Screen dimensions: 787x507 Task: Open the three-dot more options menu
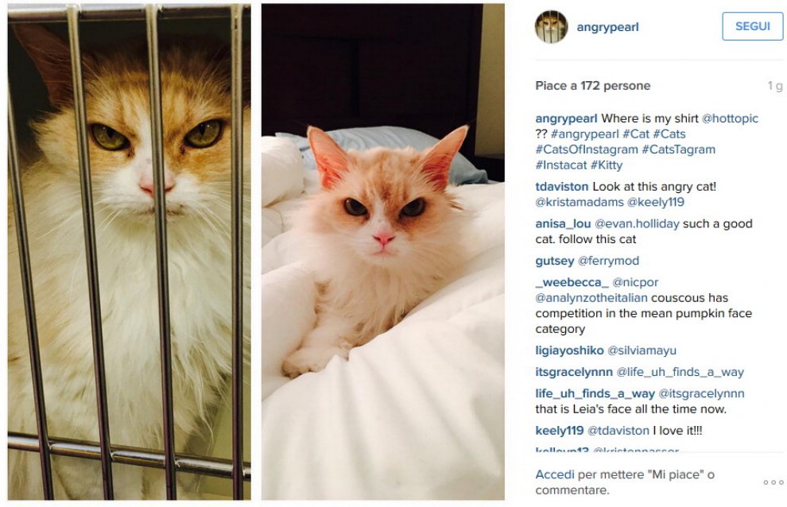pos(773,482)
